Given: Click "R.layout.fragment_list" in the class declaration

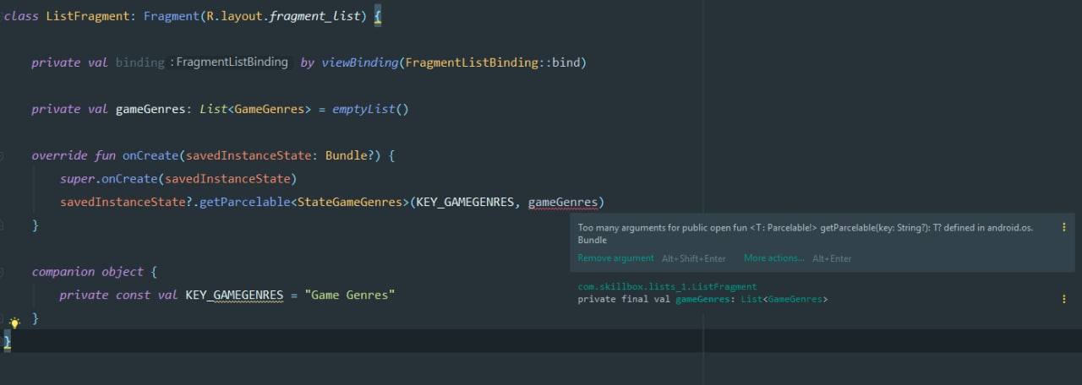Looking at the screenshot, I should pos(282,16).
